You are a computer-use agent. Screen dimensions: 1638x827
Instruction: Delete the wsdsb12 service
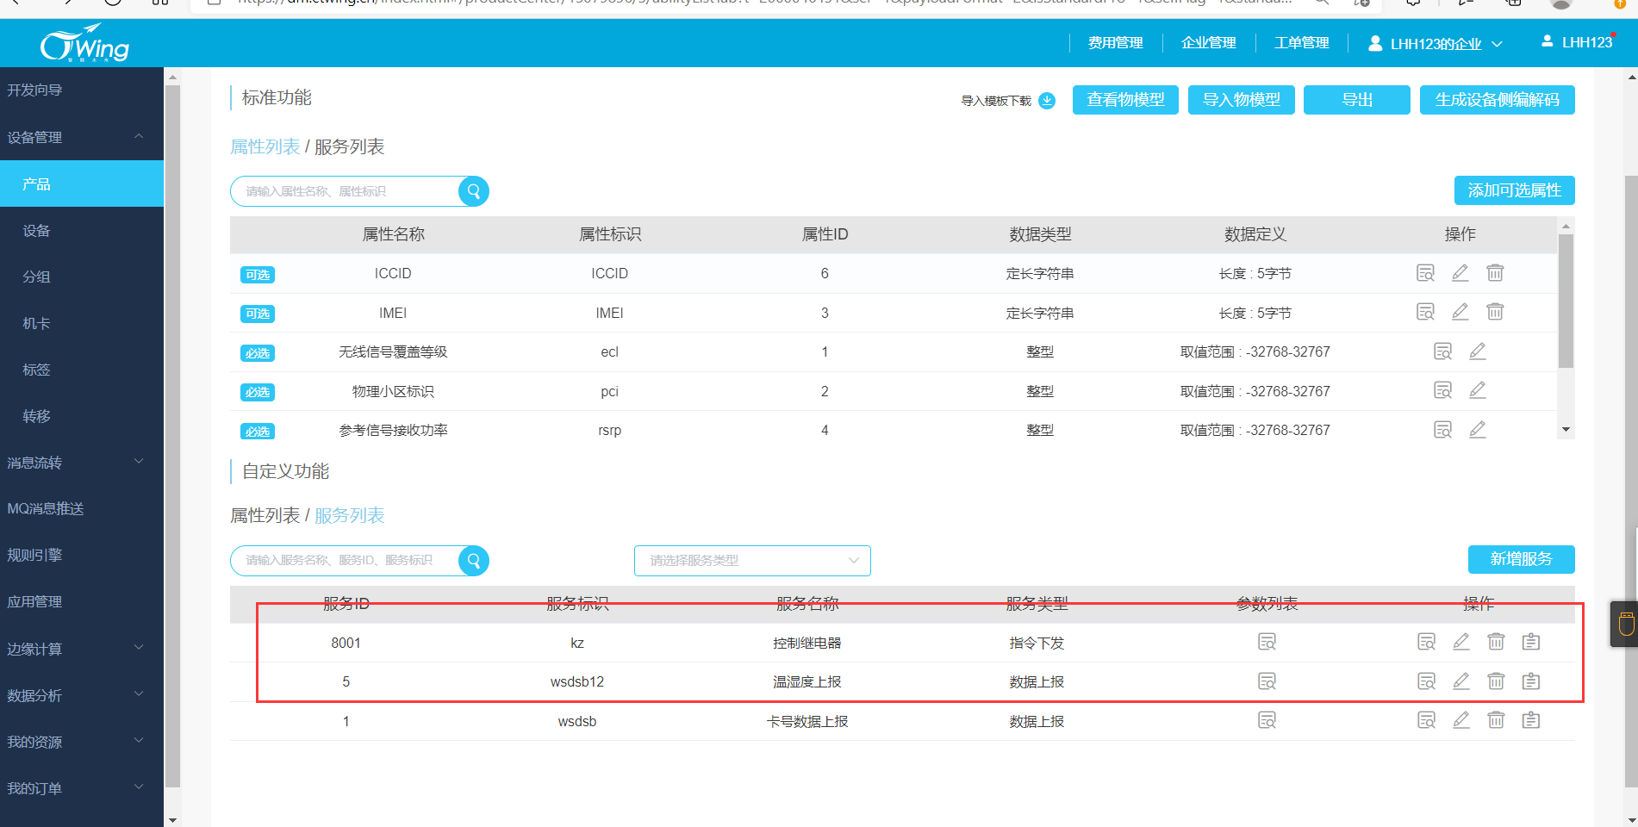1496,681
